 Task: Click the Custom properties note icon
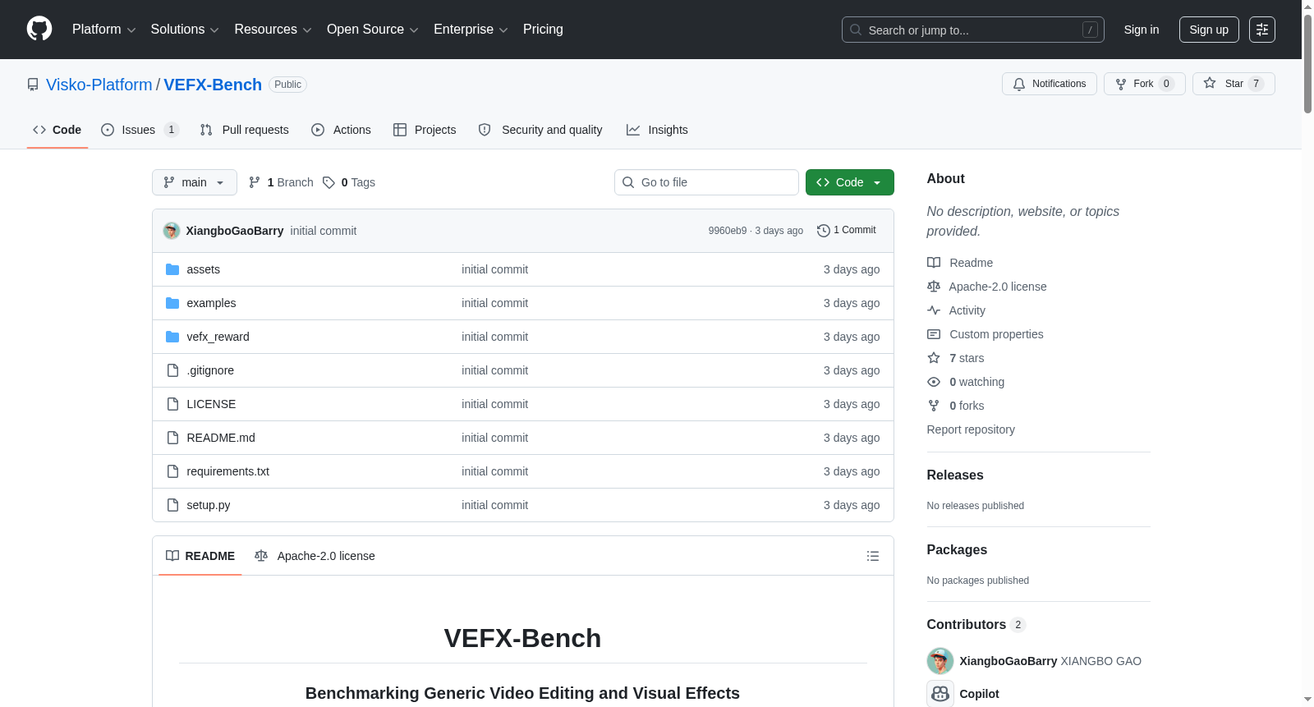point(934,334)
